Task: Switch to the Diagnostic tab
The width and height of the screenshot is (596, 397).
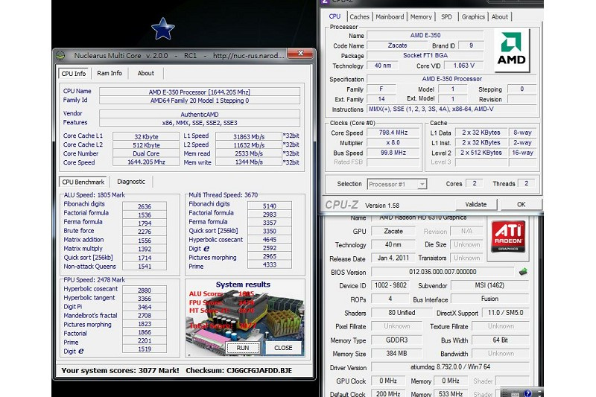Action: [x=131, y=182]
